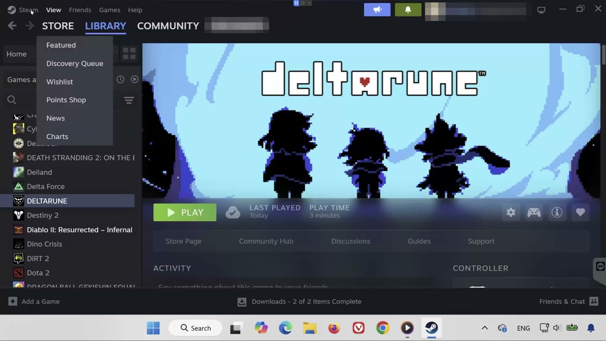The image size is (606, 341).
Task: Click the Windows taskbar Search box
Action: click(x=196, y=328)
